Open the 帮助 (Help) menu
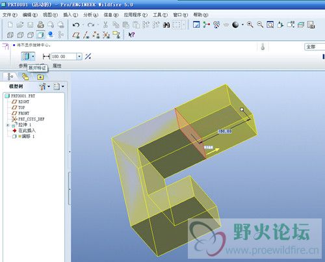Image resolution: width=325 pixels, height=262 pixels. pos(201,15)
